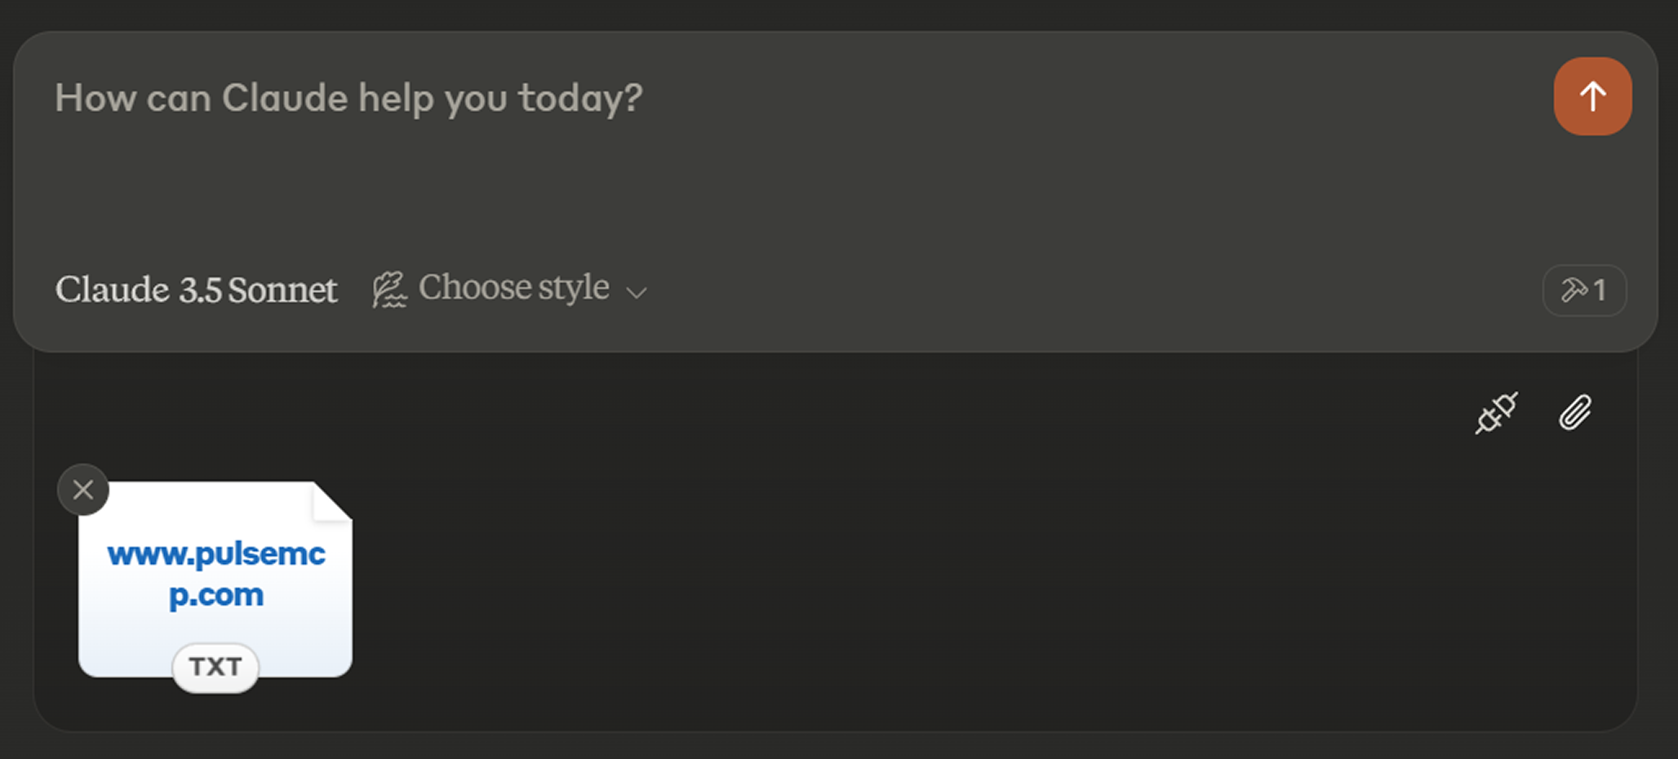Open the Claude 3.5 Sonnet model selector
This screenshot has height=759, width=1678.
(x=196, y=290)
